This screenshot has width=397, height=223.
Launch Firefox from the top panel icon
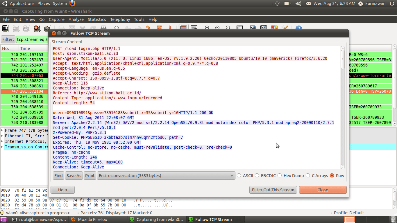(x=72, y=3)
